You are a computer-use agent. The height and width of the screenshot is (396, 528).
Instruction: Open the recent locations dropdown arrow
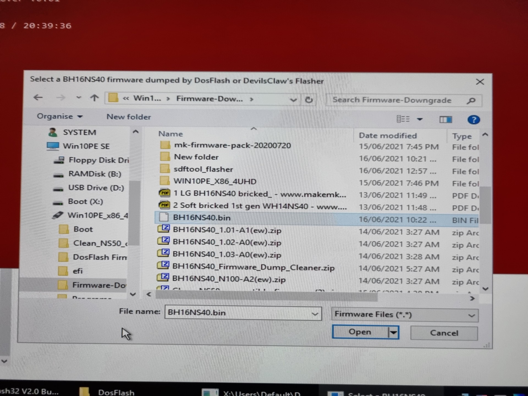(x=78, y=97)
